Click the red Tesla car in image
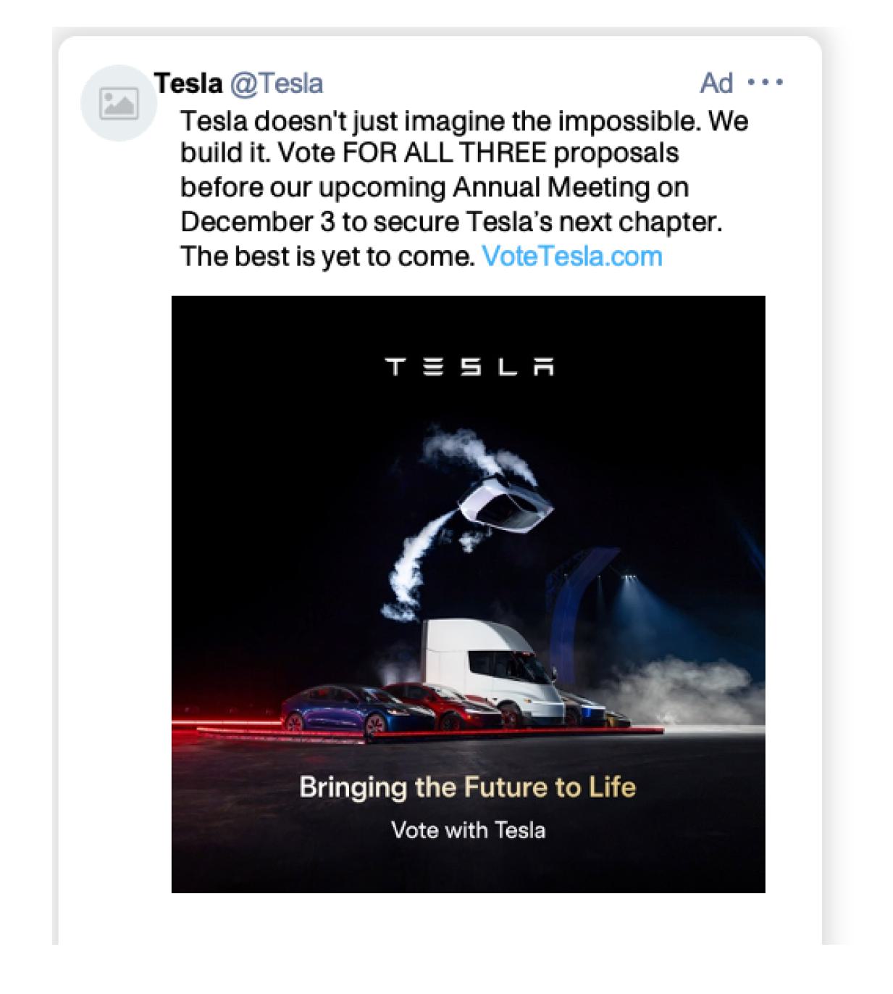The image size is (893, 994). pos(441,705)
